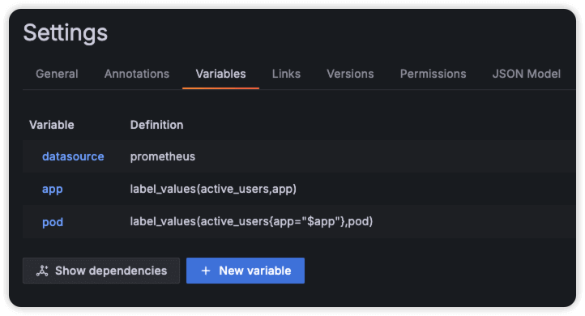
Task: Click the Show dependencies button
Action: (x=101, y=271)
